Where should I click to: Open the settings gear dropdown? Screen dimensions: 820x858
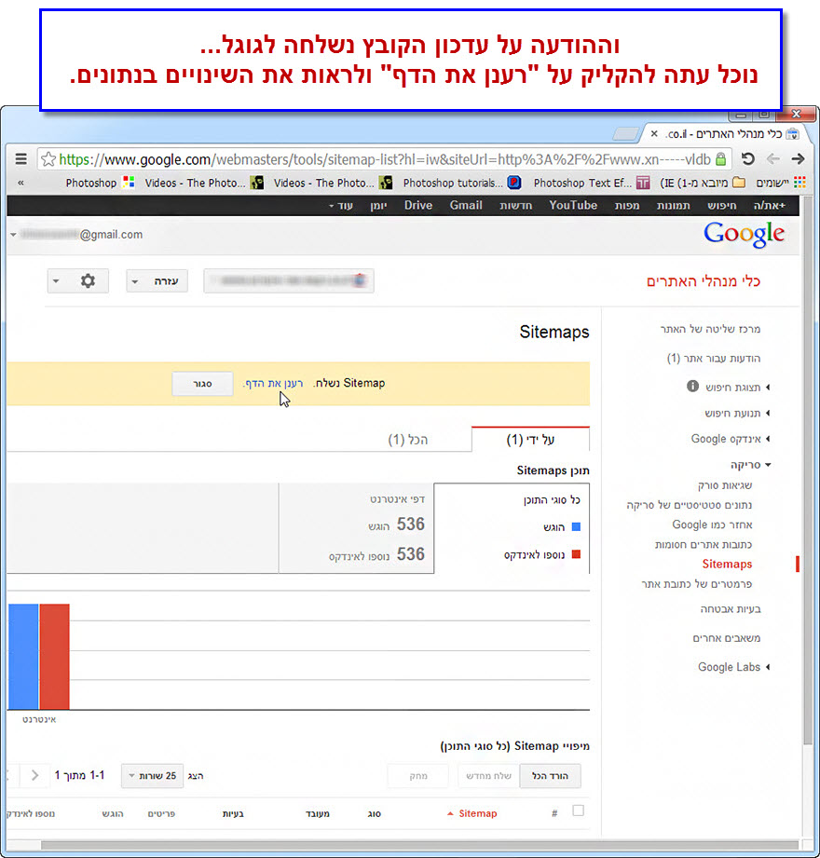(x=77, y=281)
